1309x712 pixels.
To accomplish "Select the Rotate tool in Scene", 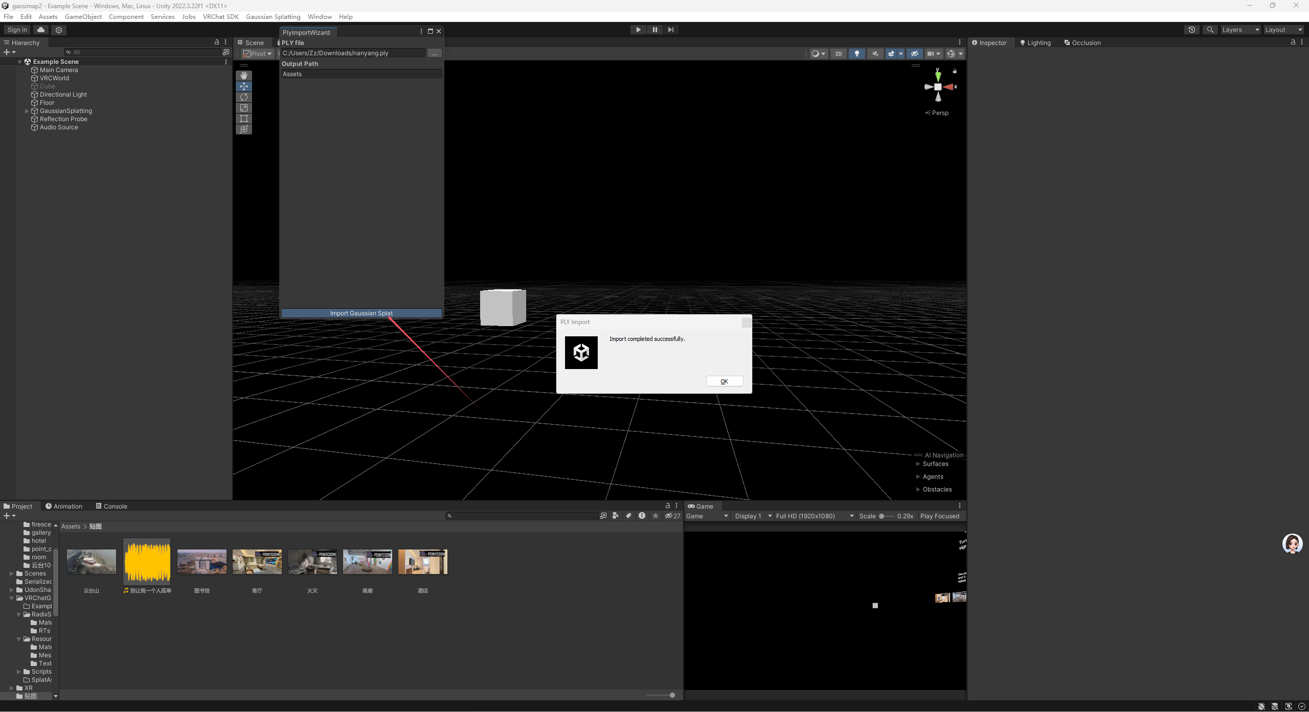I will click(x=244, y=97).
